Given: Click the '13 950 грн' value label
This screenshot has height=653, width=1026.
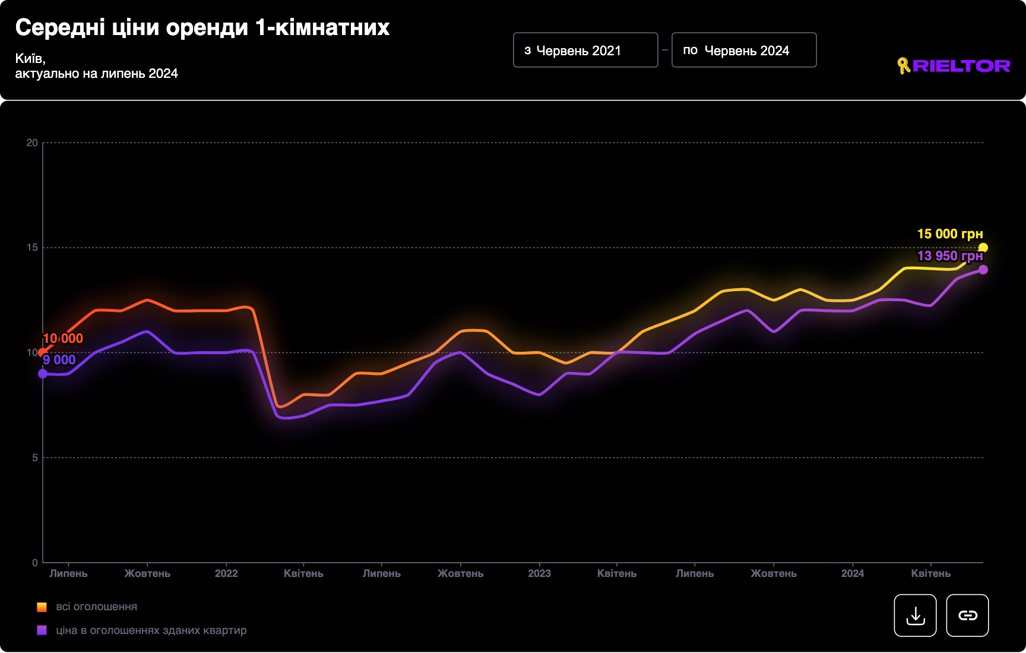Looking at the screenshot, I should [x=949, y=256].
